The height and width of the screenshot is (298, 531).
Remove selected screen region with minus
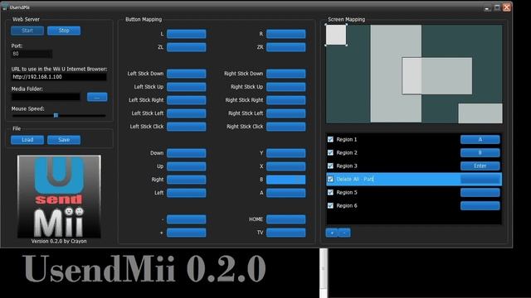pos(344,233)
